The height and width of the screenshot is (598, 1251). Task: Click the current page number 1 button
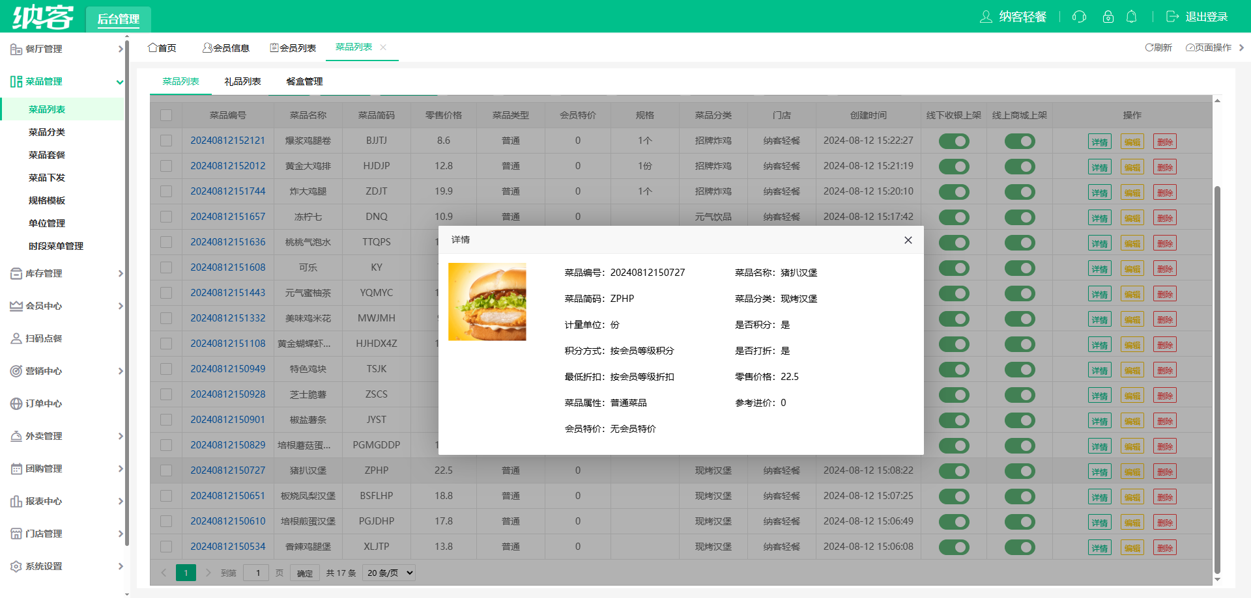[186, 573]
